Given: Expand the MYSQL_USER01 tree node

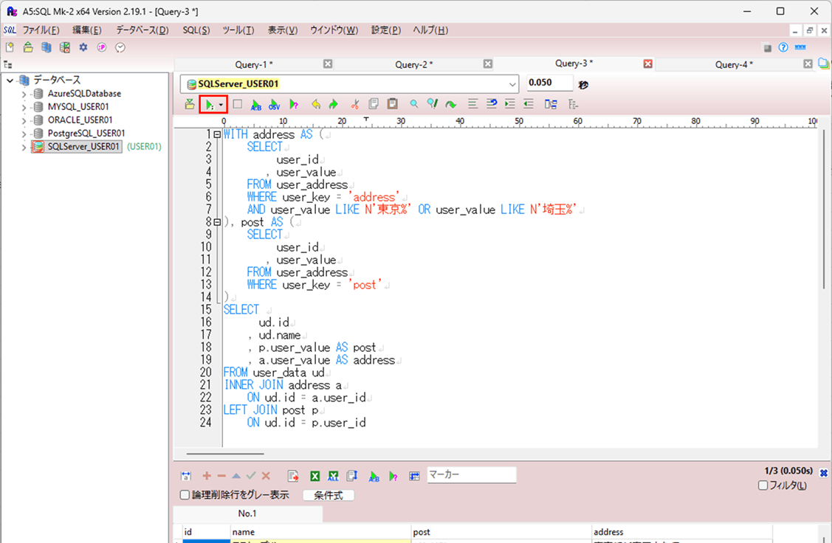Looking at the screenshot, I should pyautogui.click(x=24, y=107).
